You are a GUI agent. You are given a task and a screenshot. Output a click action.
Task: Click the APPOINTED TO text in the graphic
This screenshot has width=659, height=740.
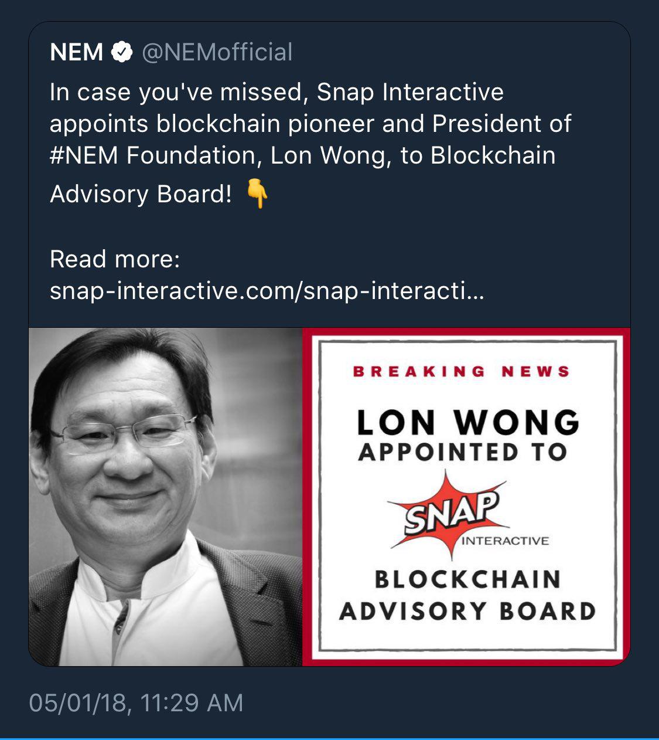point(463,452)
